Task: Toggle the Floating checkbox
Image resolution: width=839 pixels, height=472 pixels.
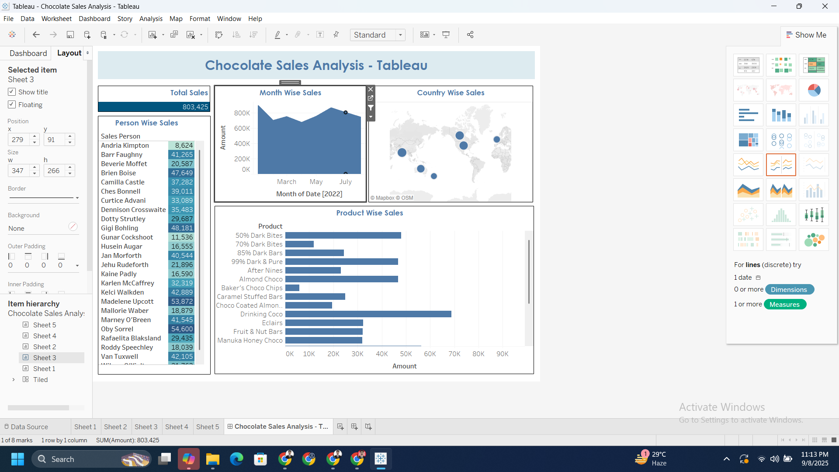Action: (x=12, y=105)
